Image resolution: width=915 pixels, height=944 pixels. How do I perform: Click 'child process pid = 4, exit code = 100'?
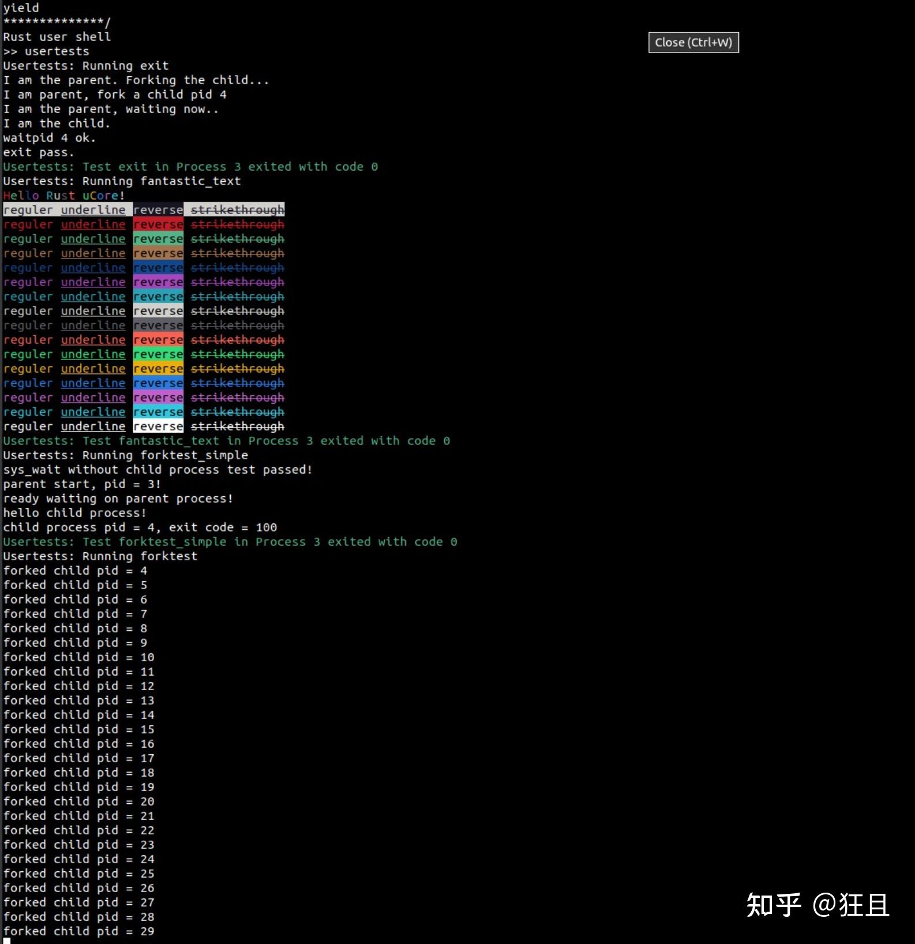tap(140, 527)
